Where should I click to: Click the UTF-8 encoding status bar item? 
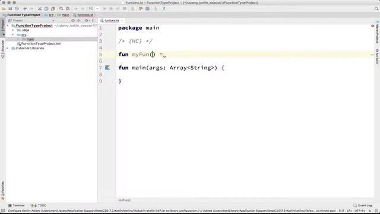[360, 211]
